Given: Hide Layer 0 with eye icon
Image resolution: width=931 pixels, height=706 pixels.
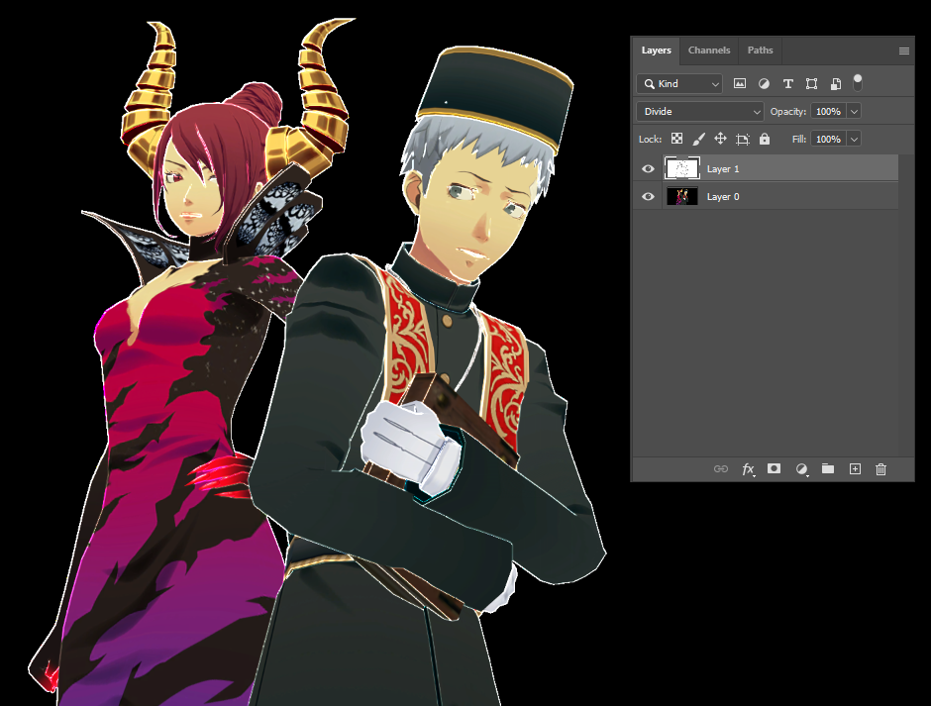Looking at the screenshot, I should (648, 196).
